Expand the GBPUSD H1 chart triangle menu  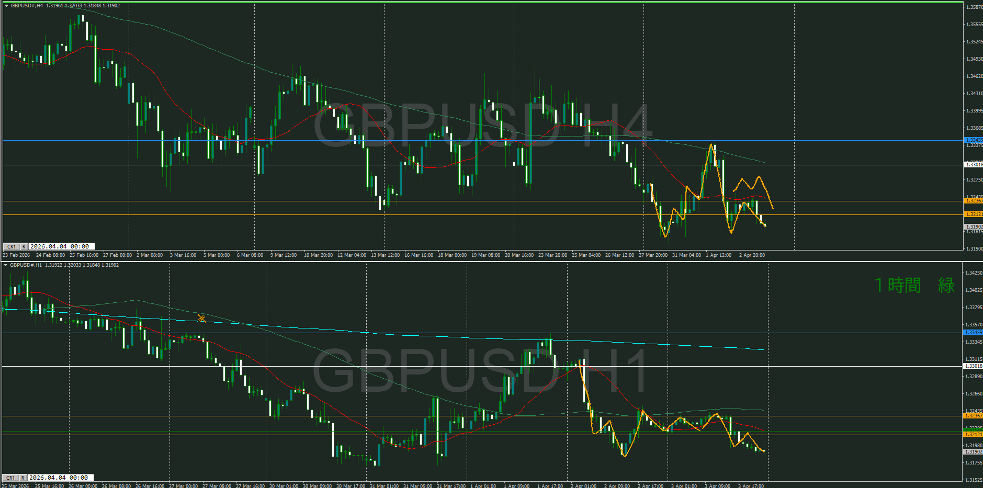click(x=5, y=265)
